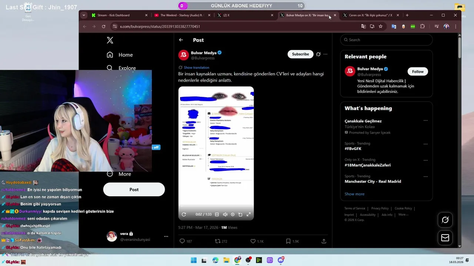
Task: Open options for #FBvGFK trend
Action: click(x=425, y=144)
